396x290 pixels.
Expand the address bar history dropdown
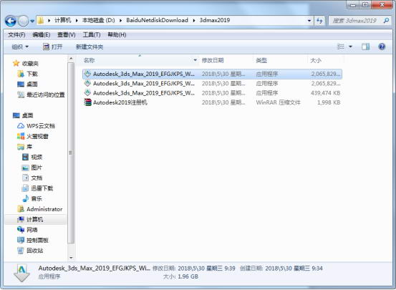[309, 21]
